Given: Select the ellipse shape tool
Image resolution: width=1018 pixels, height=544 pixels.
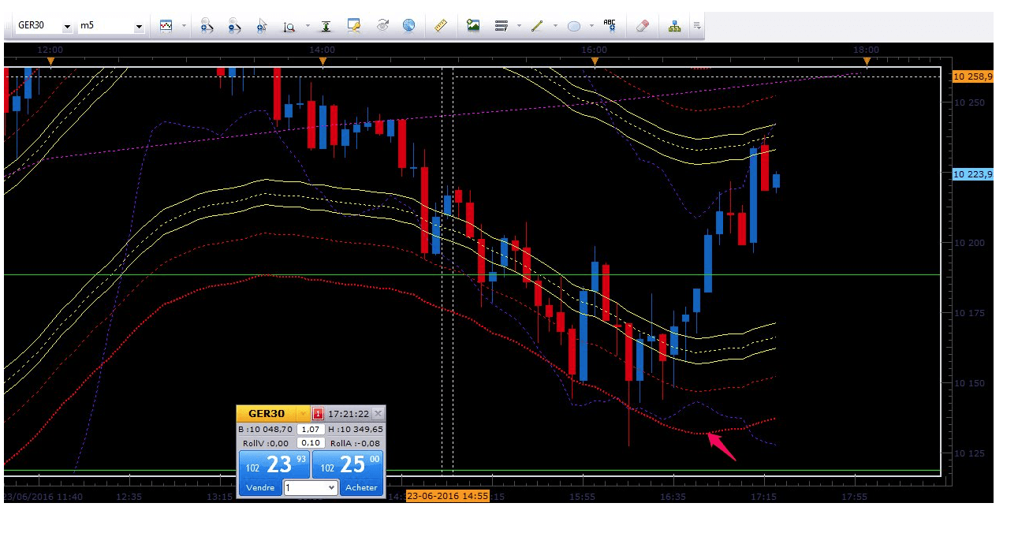Looking at the screenshot, I should tap(574, 25).
